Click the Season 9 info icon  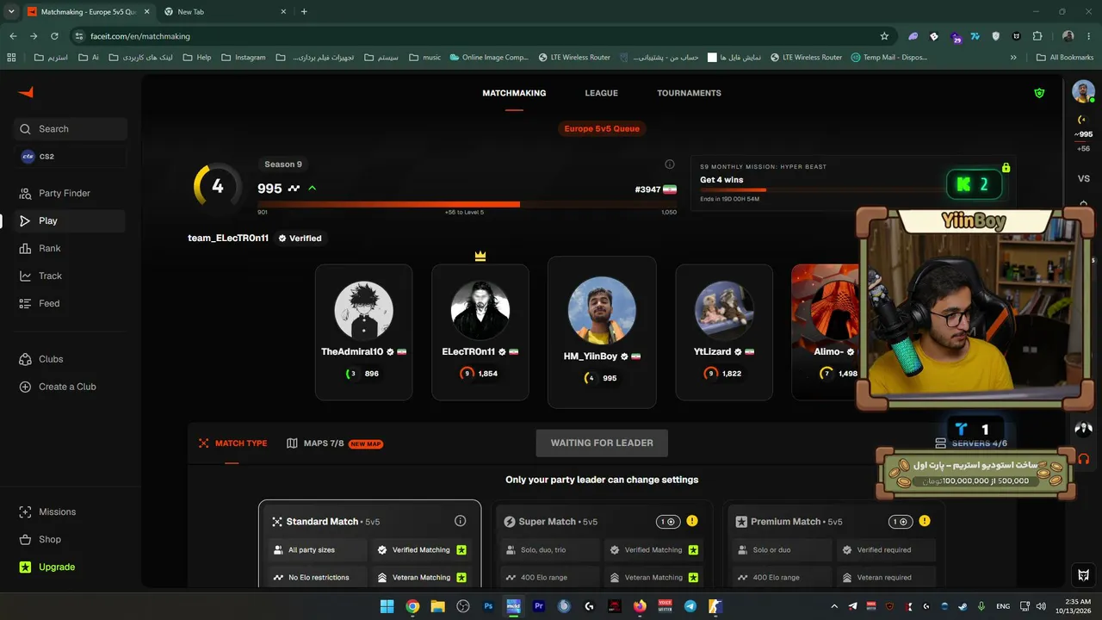click(670, 164)
